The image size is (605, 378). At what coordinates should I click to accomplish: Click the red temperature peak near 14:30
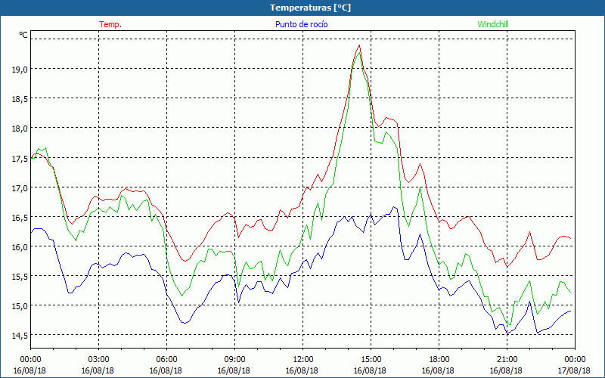tap(360, 45)
